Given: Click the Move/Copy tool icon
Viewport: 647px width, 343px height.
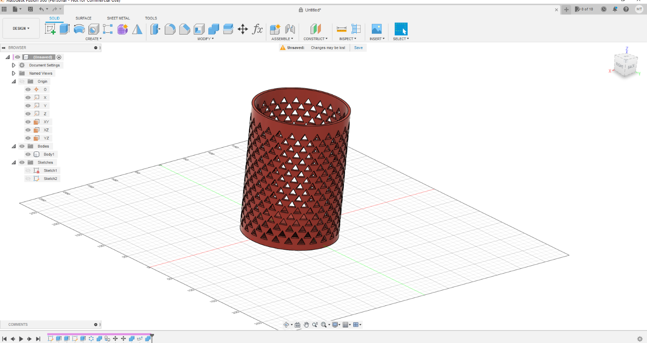Looking at the screenshot, I should tap(243, 29).
